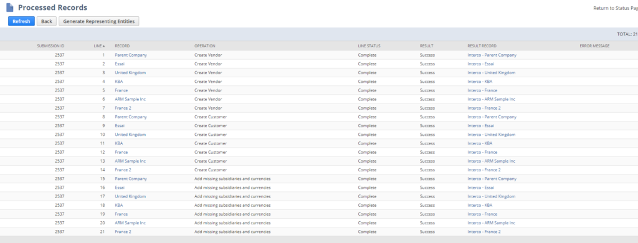The height and width of the screenshot is (243, 638).
Task: Open Essai record on line 9
Action: point(120,126)
